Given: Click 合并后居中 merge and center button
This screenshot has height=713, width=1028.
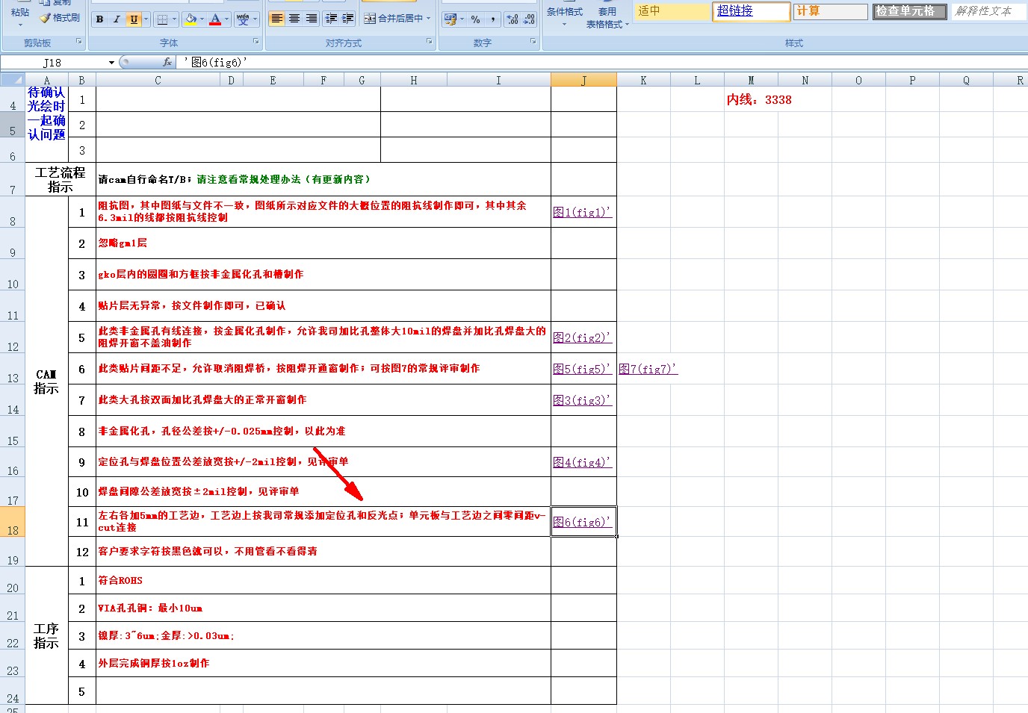Looking at the screenshot, I should (393, 19).
